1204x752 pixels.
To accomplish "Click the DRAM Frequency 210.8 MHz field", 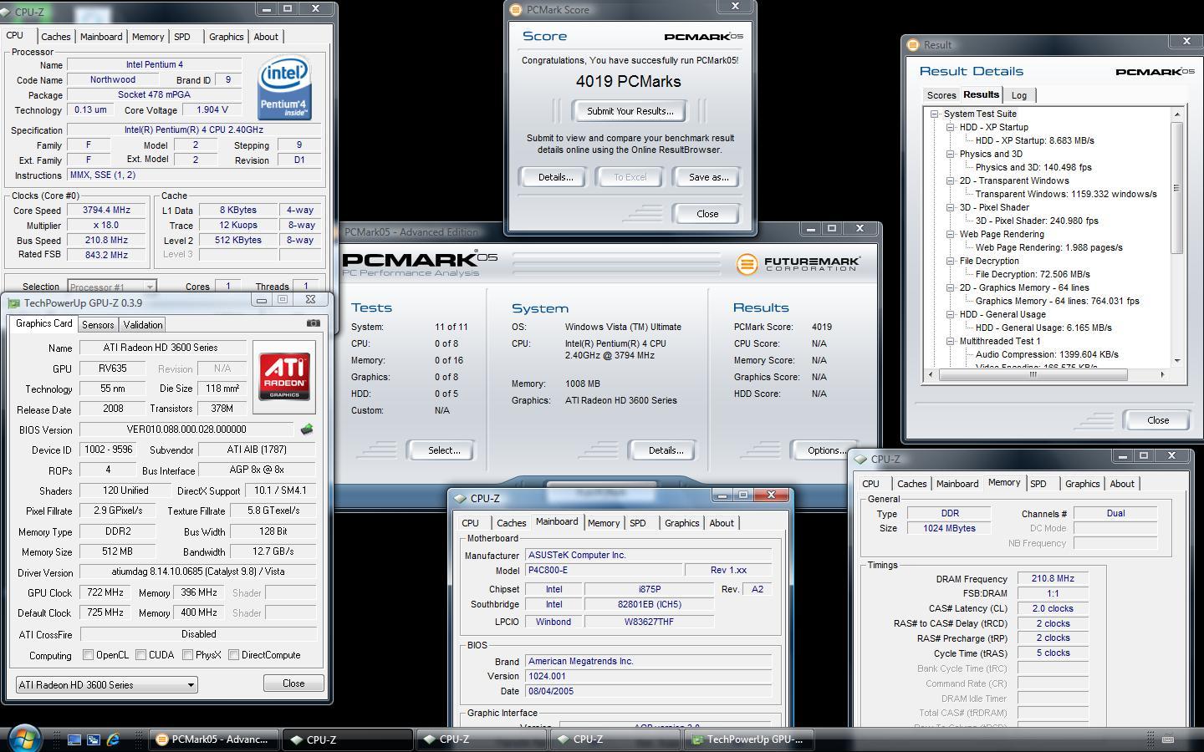I will tap(1053, 578).
